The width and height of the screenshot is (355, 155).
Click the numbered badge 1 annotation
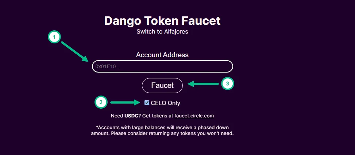click(54, 37)
